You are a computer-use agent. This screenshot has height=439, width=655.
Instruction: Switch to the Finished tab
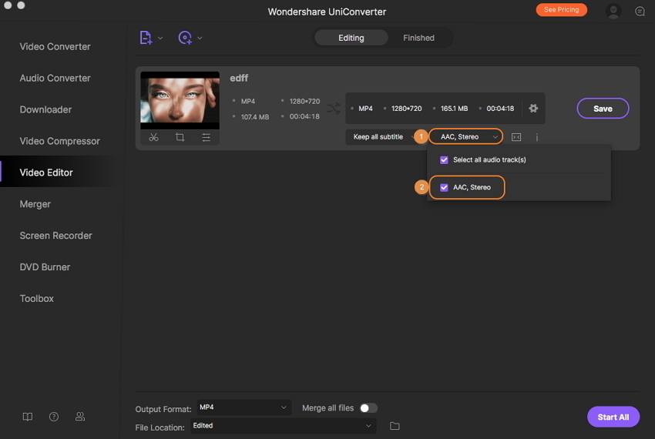418,38
